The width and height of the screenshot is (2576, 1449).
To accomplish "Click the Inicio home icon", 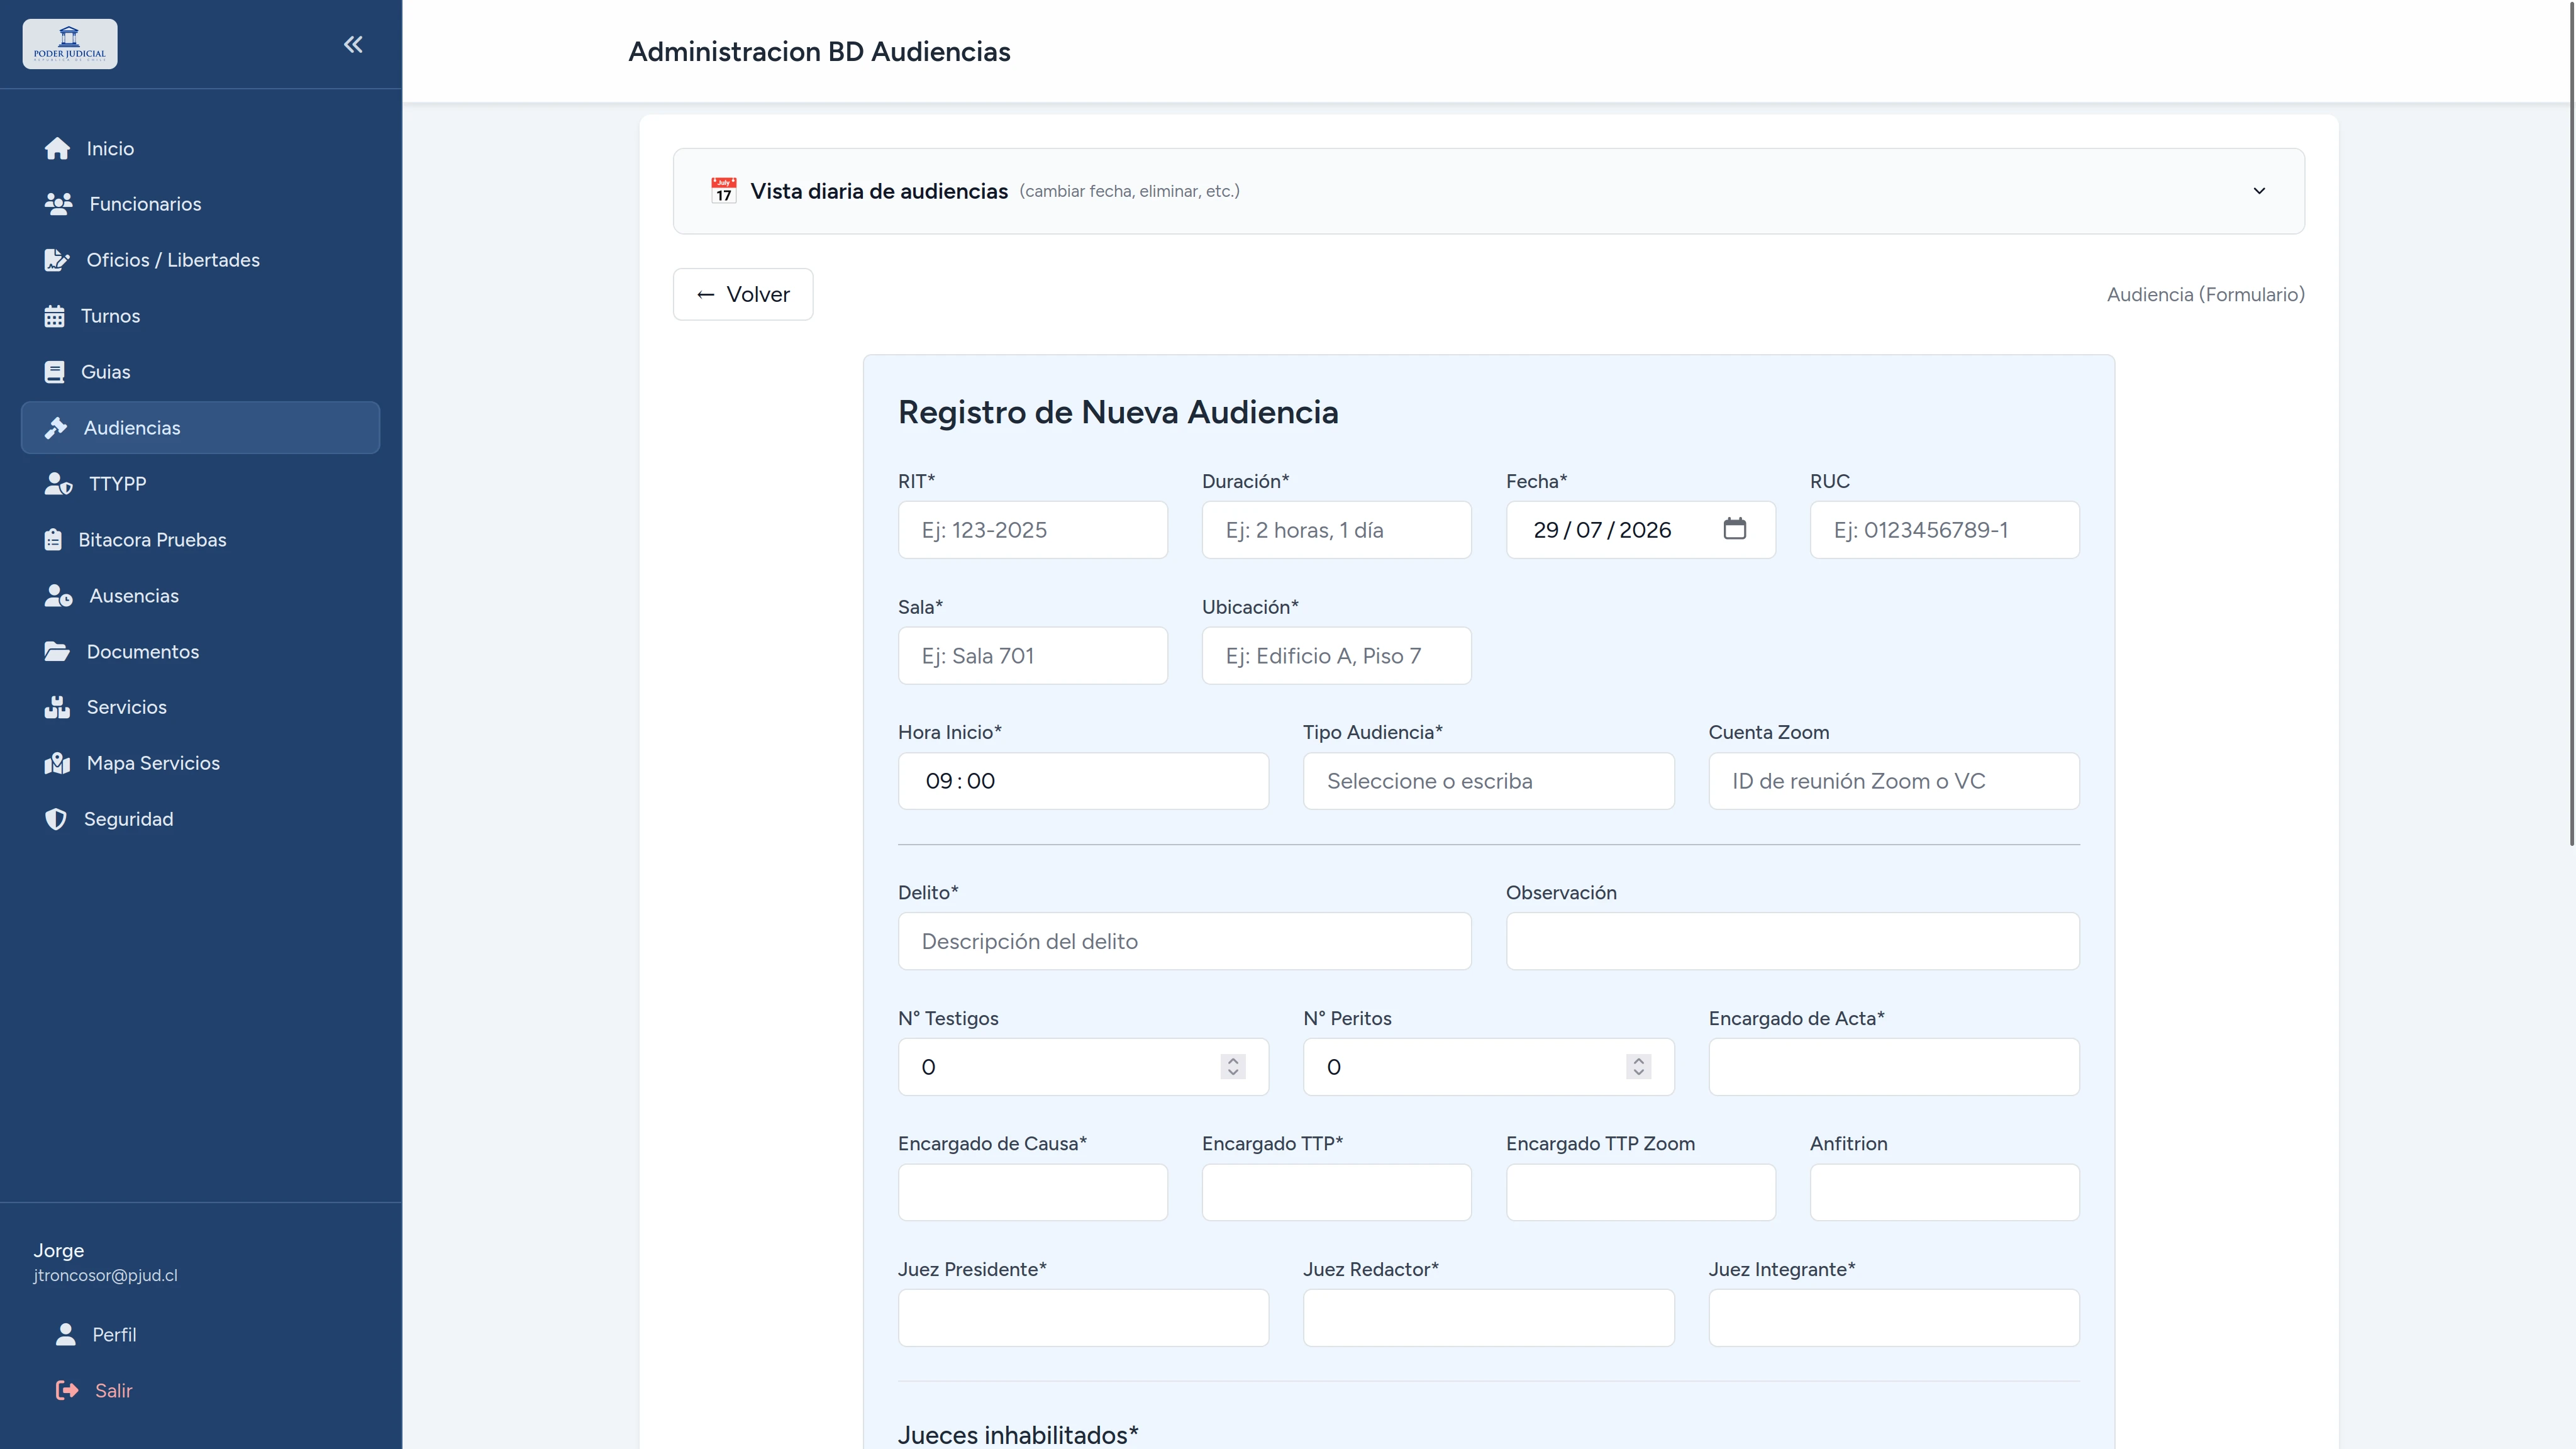I will click(57, 149).
